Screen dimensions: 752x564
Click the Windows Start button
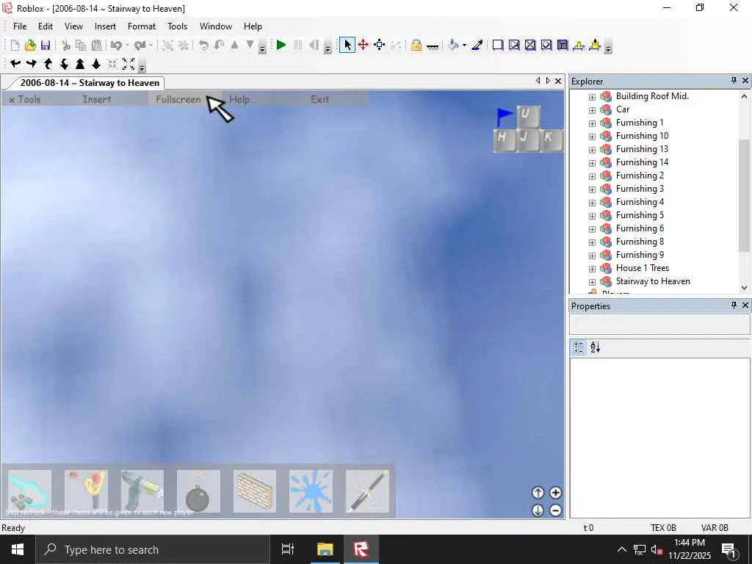coord(18,549)
